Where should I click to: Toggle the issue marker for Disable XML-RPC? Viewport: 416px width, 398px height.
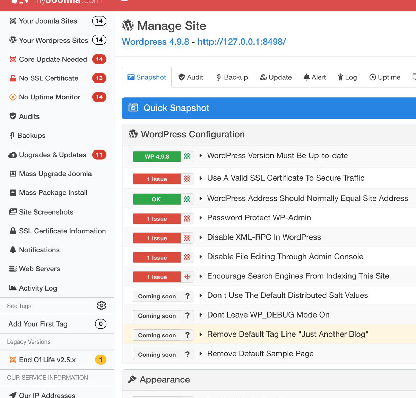coord(187,238)
